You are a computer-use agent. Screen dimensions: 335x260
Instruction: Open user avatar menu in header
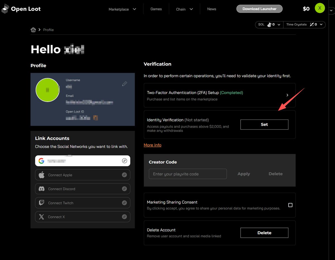tap(320, 8)
